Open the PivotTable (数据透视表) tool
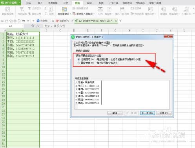Screen dimensions: 195x148 [x=7, y=11]
